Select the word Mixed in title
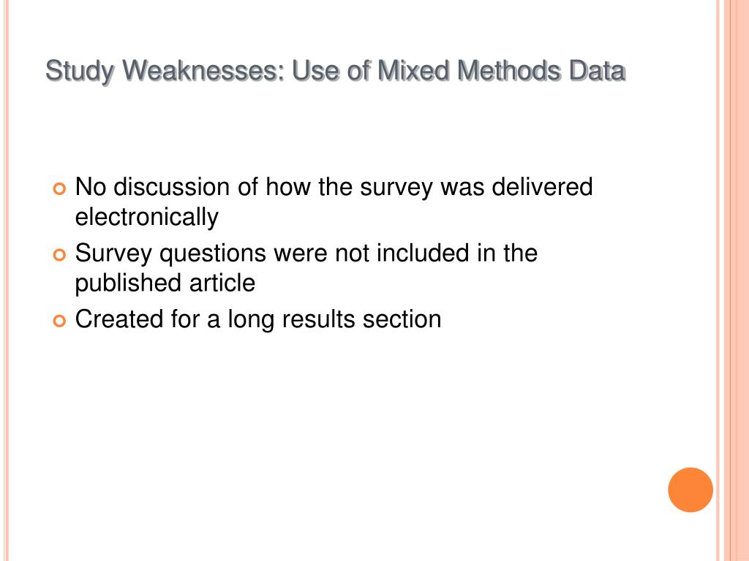Viewport: 749px width, 561px height. click(413, 71)
